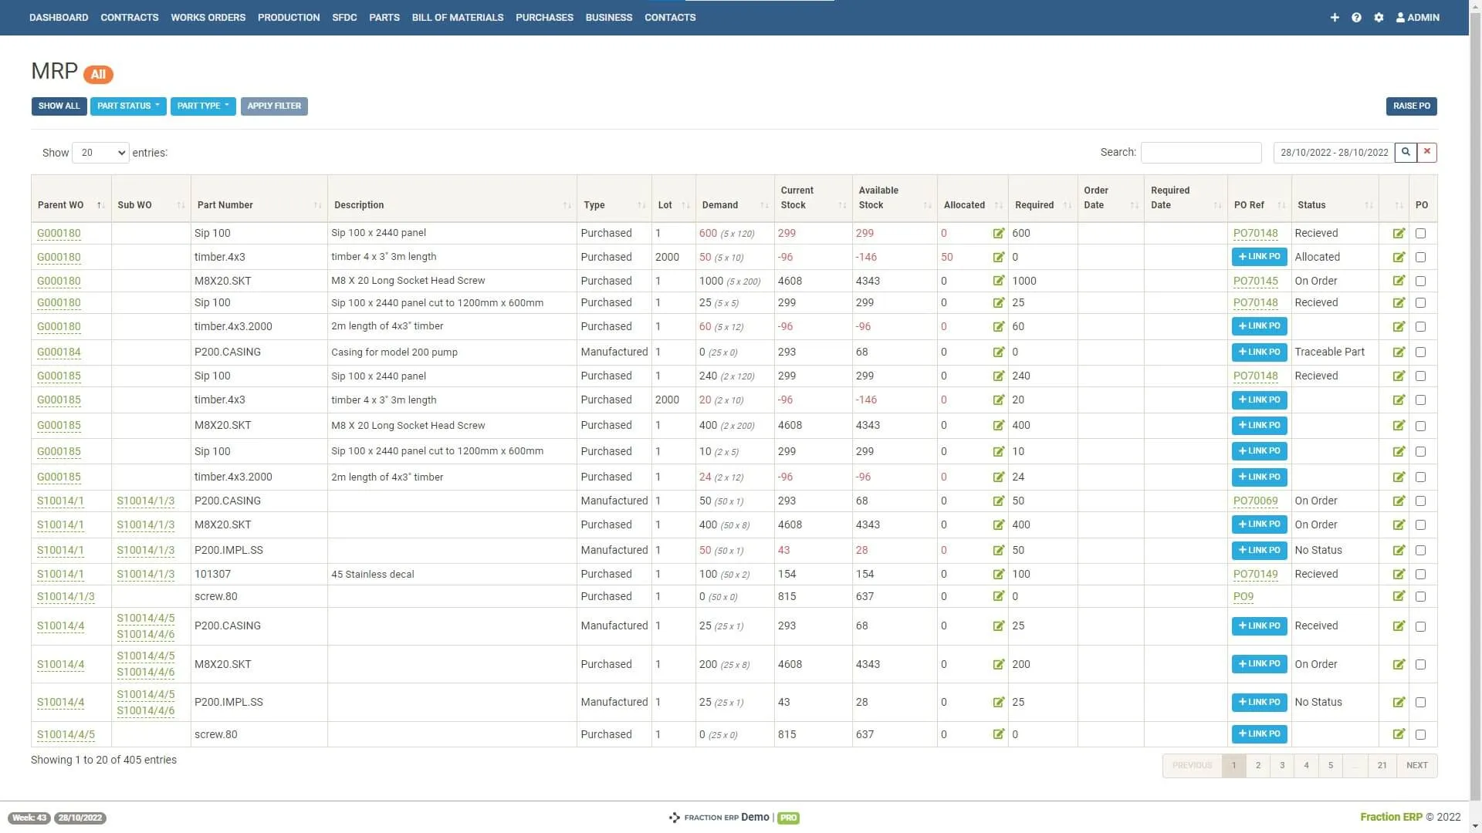Click the RAISE PO button
Screen dimensions: 1482x833
click(x=1411, y=106)
